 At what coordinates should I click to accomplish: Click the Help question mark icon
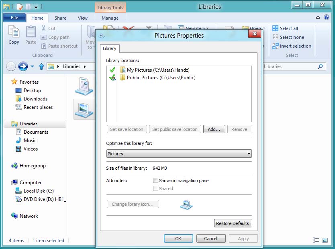(326, 18)
